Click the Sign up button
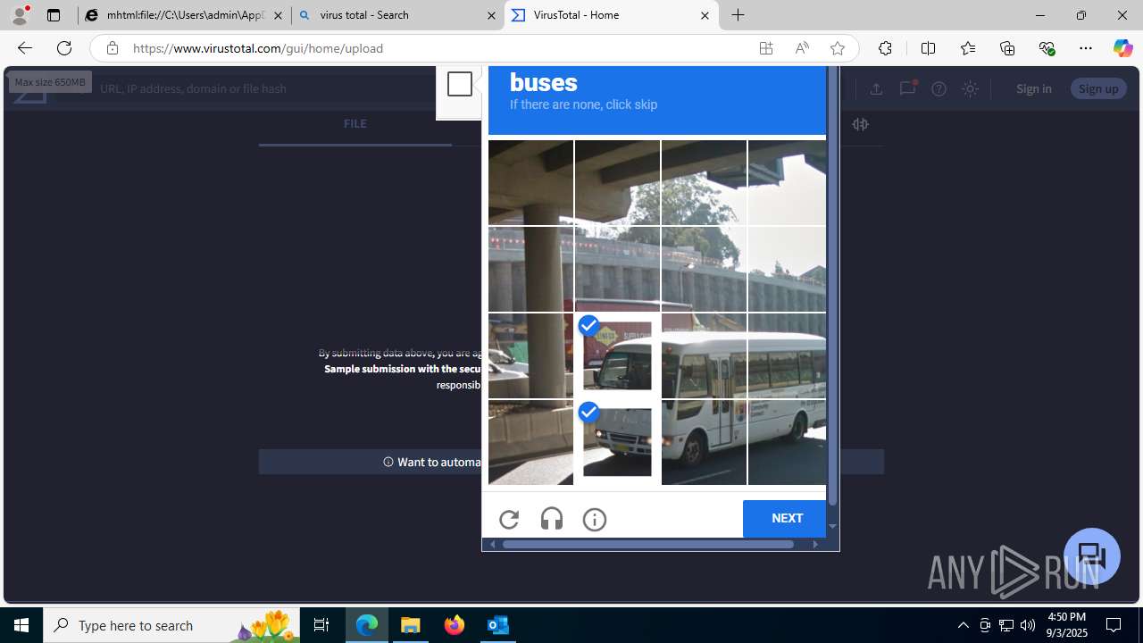This screenshot has height=643, width=1143. click(x=1098, y=88)
